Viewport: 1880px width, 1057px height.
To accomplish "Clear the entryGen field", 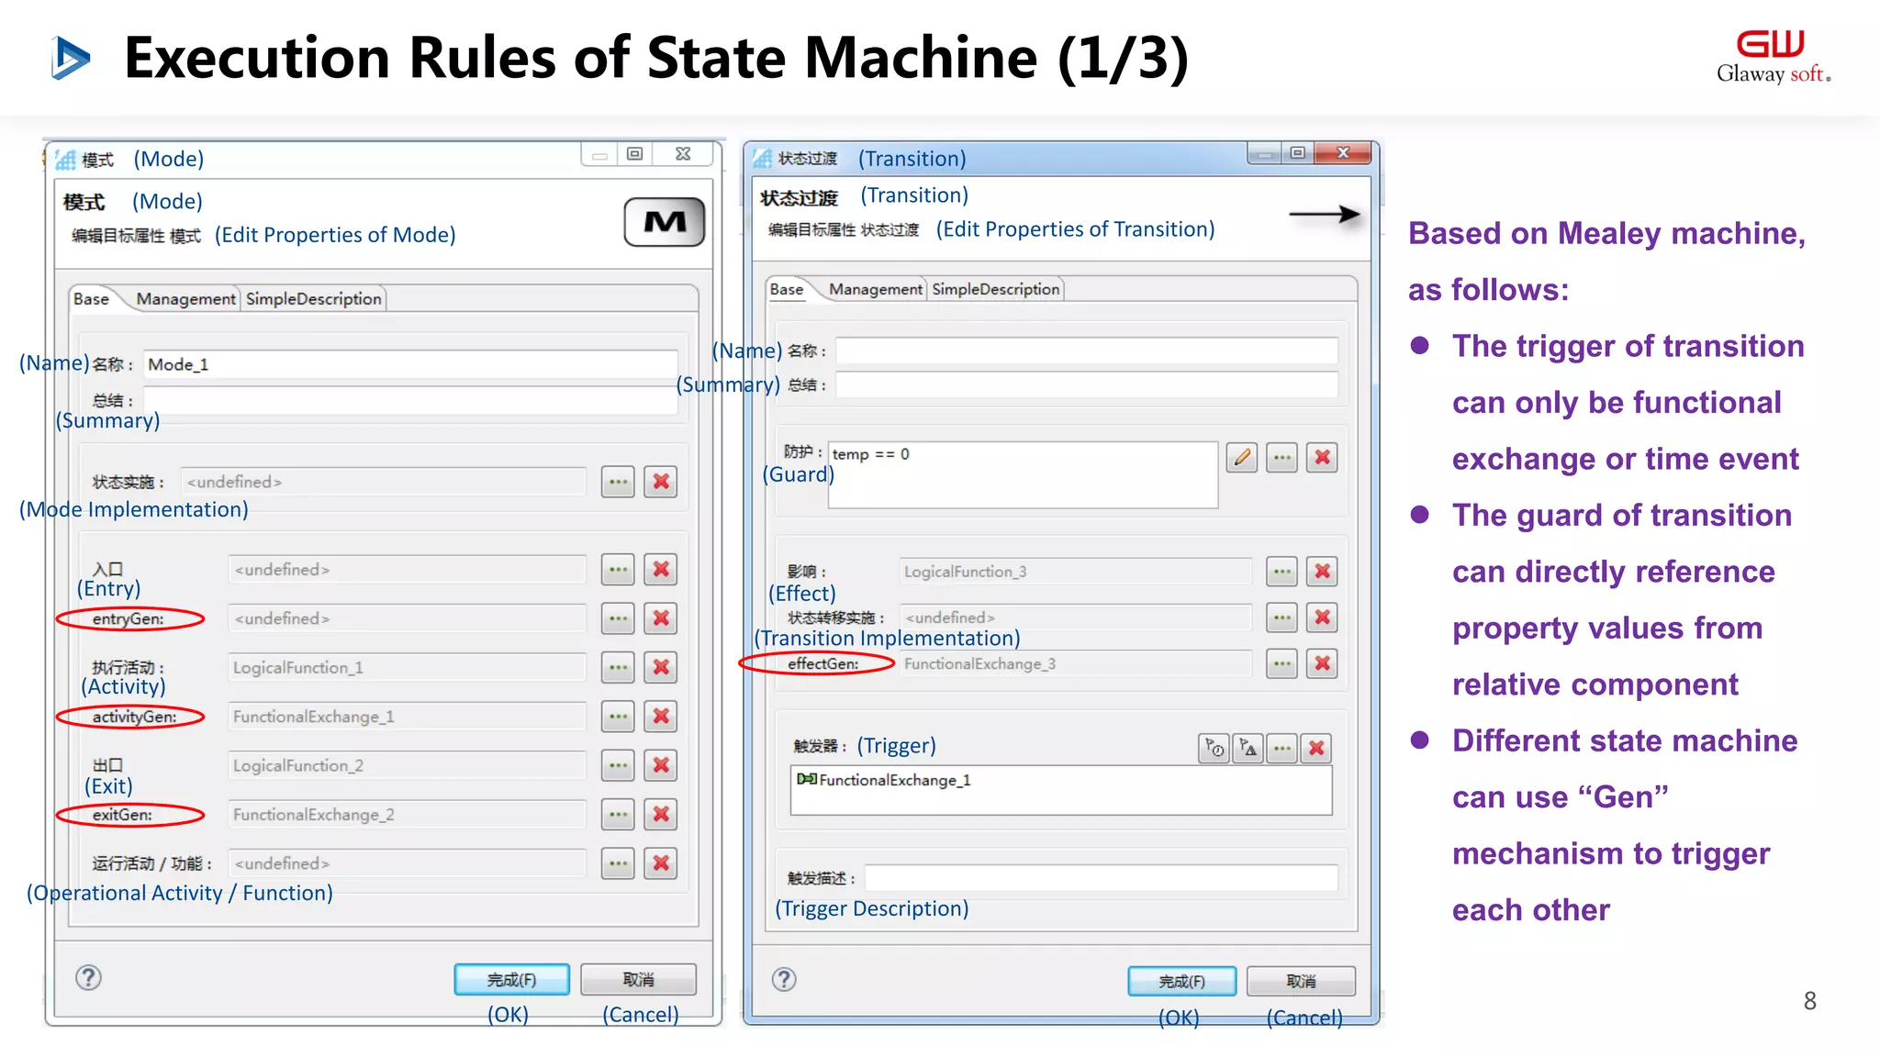I will [661, 618].
